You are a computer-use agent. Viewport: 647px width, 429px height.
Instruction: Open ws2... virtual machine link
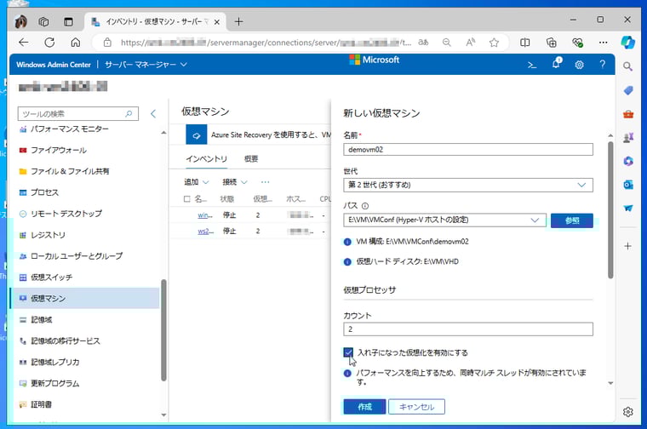click(205, 231)
